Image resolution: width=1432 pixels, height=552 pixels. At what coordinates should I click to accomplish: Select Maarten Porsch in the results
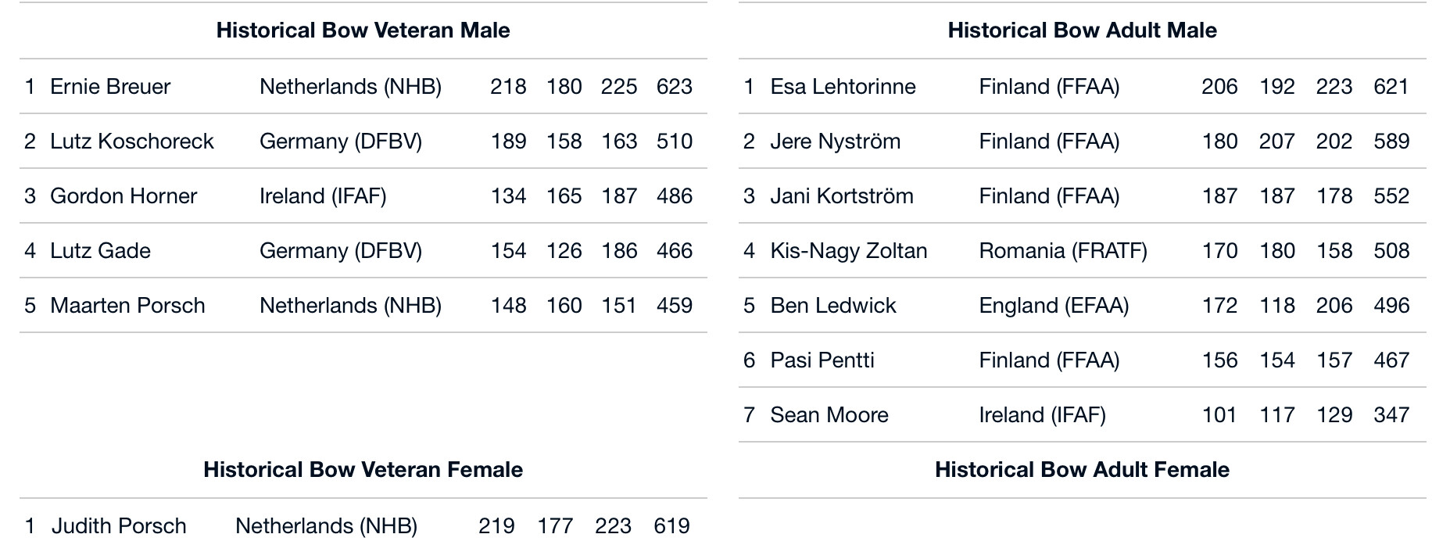pyautogui.click(x=127, y=306)
